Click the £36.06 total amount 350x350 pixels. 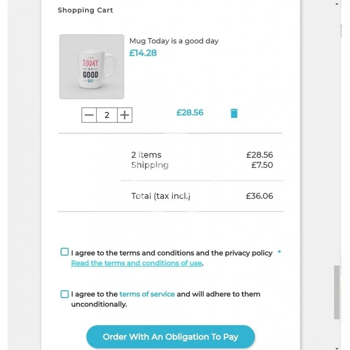click(259, 196)
